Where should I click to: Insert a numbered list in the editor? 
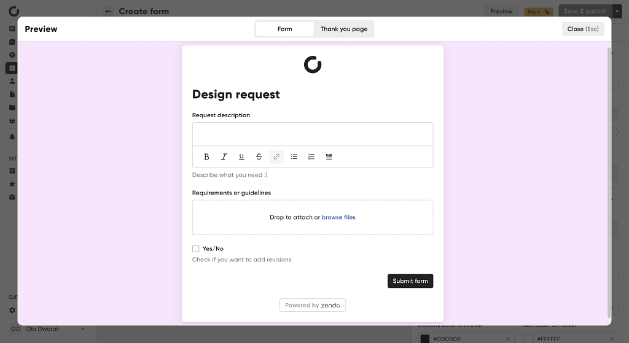pyautogui.click(x=311, y=156)
